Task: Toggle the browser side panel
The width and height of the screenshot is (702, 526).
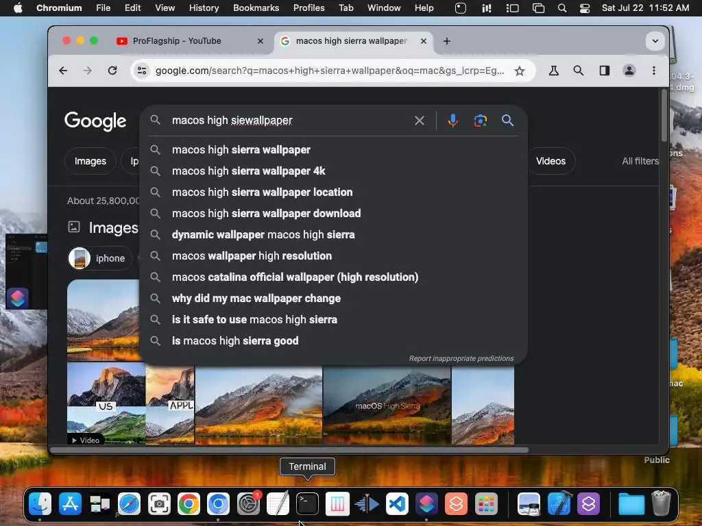Action: 605,71
